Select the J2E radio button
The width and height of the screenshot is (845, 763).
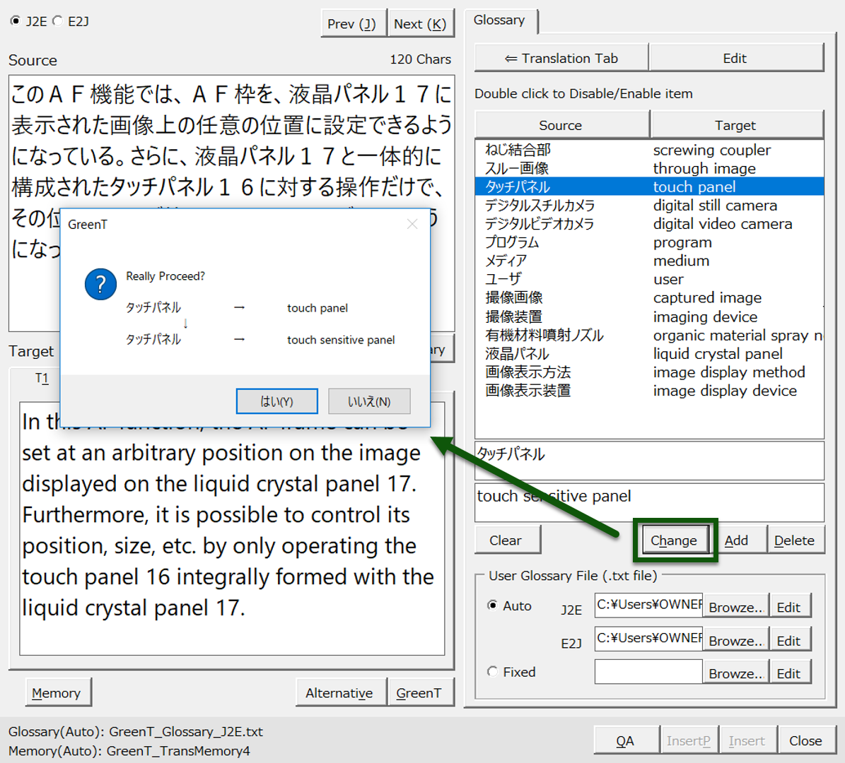click(x=16, y=21)
